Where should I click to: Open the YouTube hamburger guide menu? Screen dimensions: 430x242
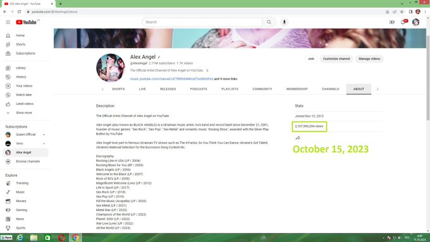[x=8, y=22]
